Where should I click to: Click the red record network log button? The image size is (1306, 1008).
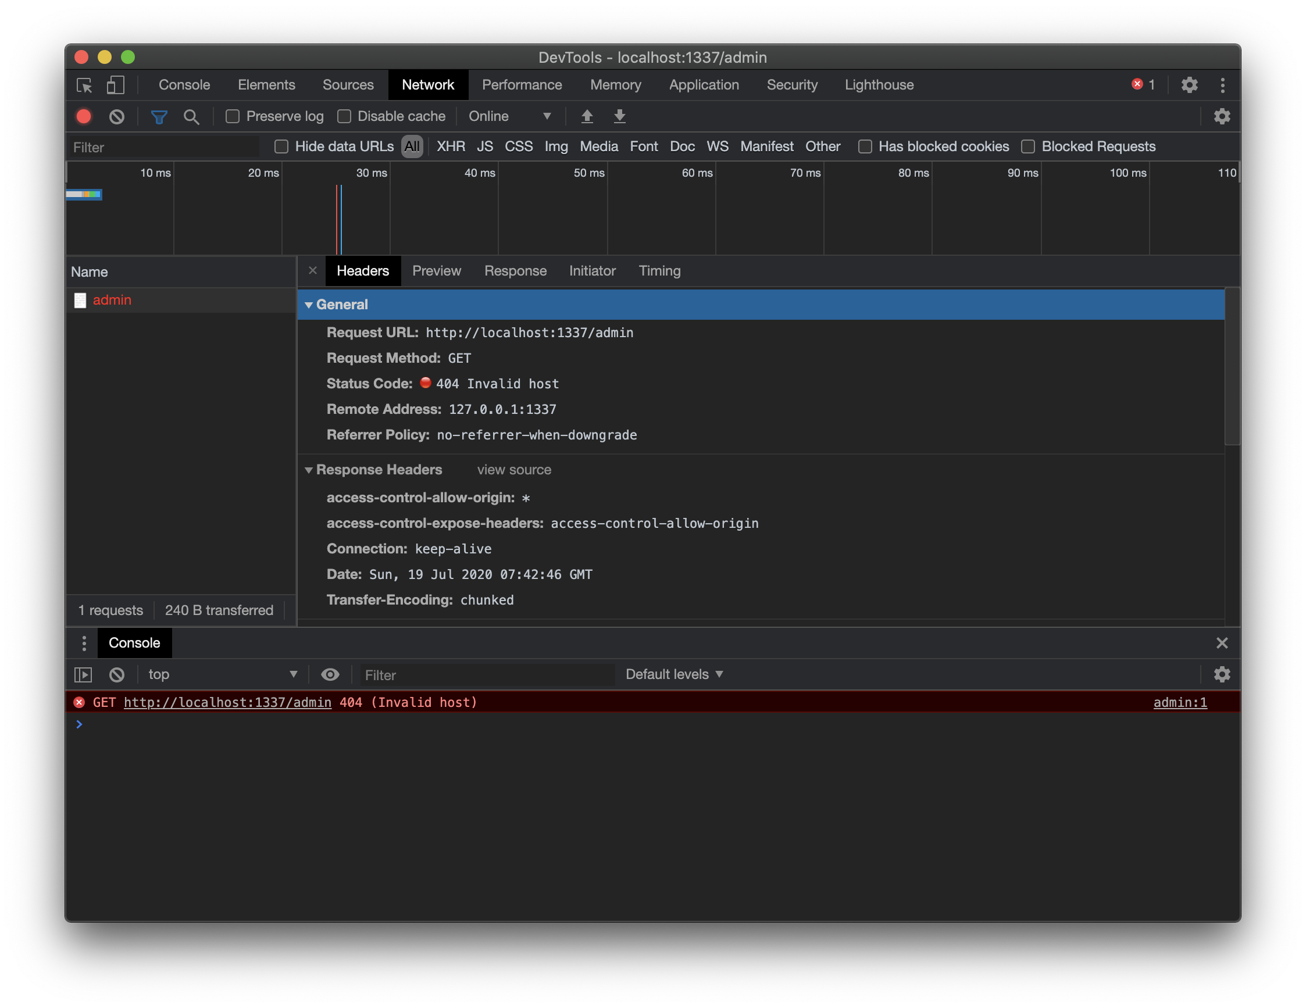(84, 117)
